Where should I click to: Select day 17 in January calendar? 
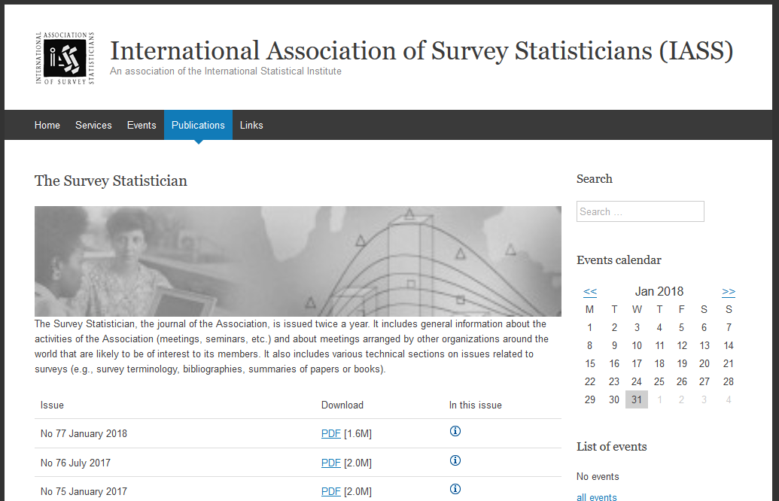click(637, 363)
